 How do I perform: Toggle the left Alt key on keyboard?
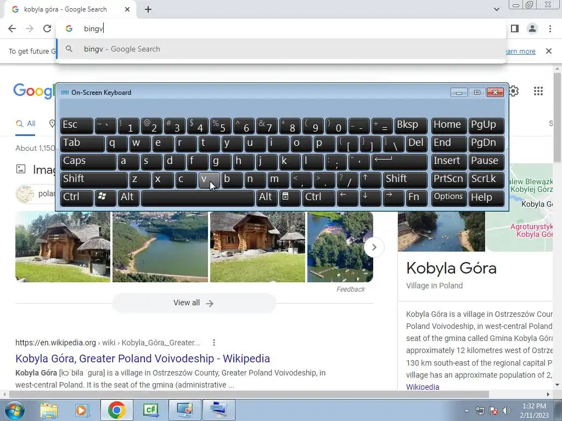[128, 198]
